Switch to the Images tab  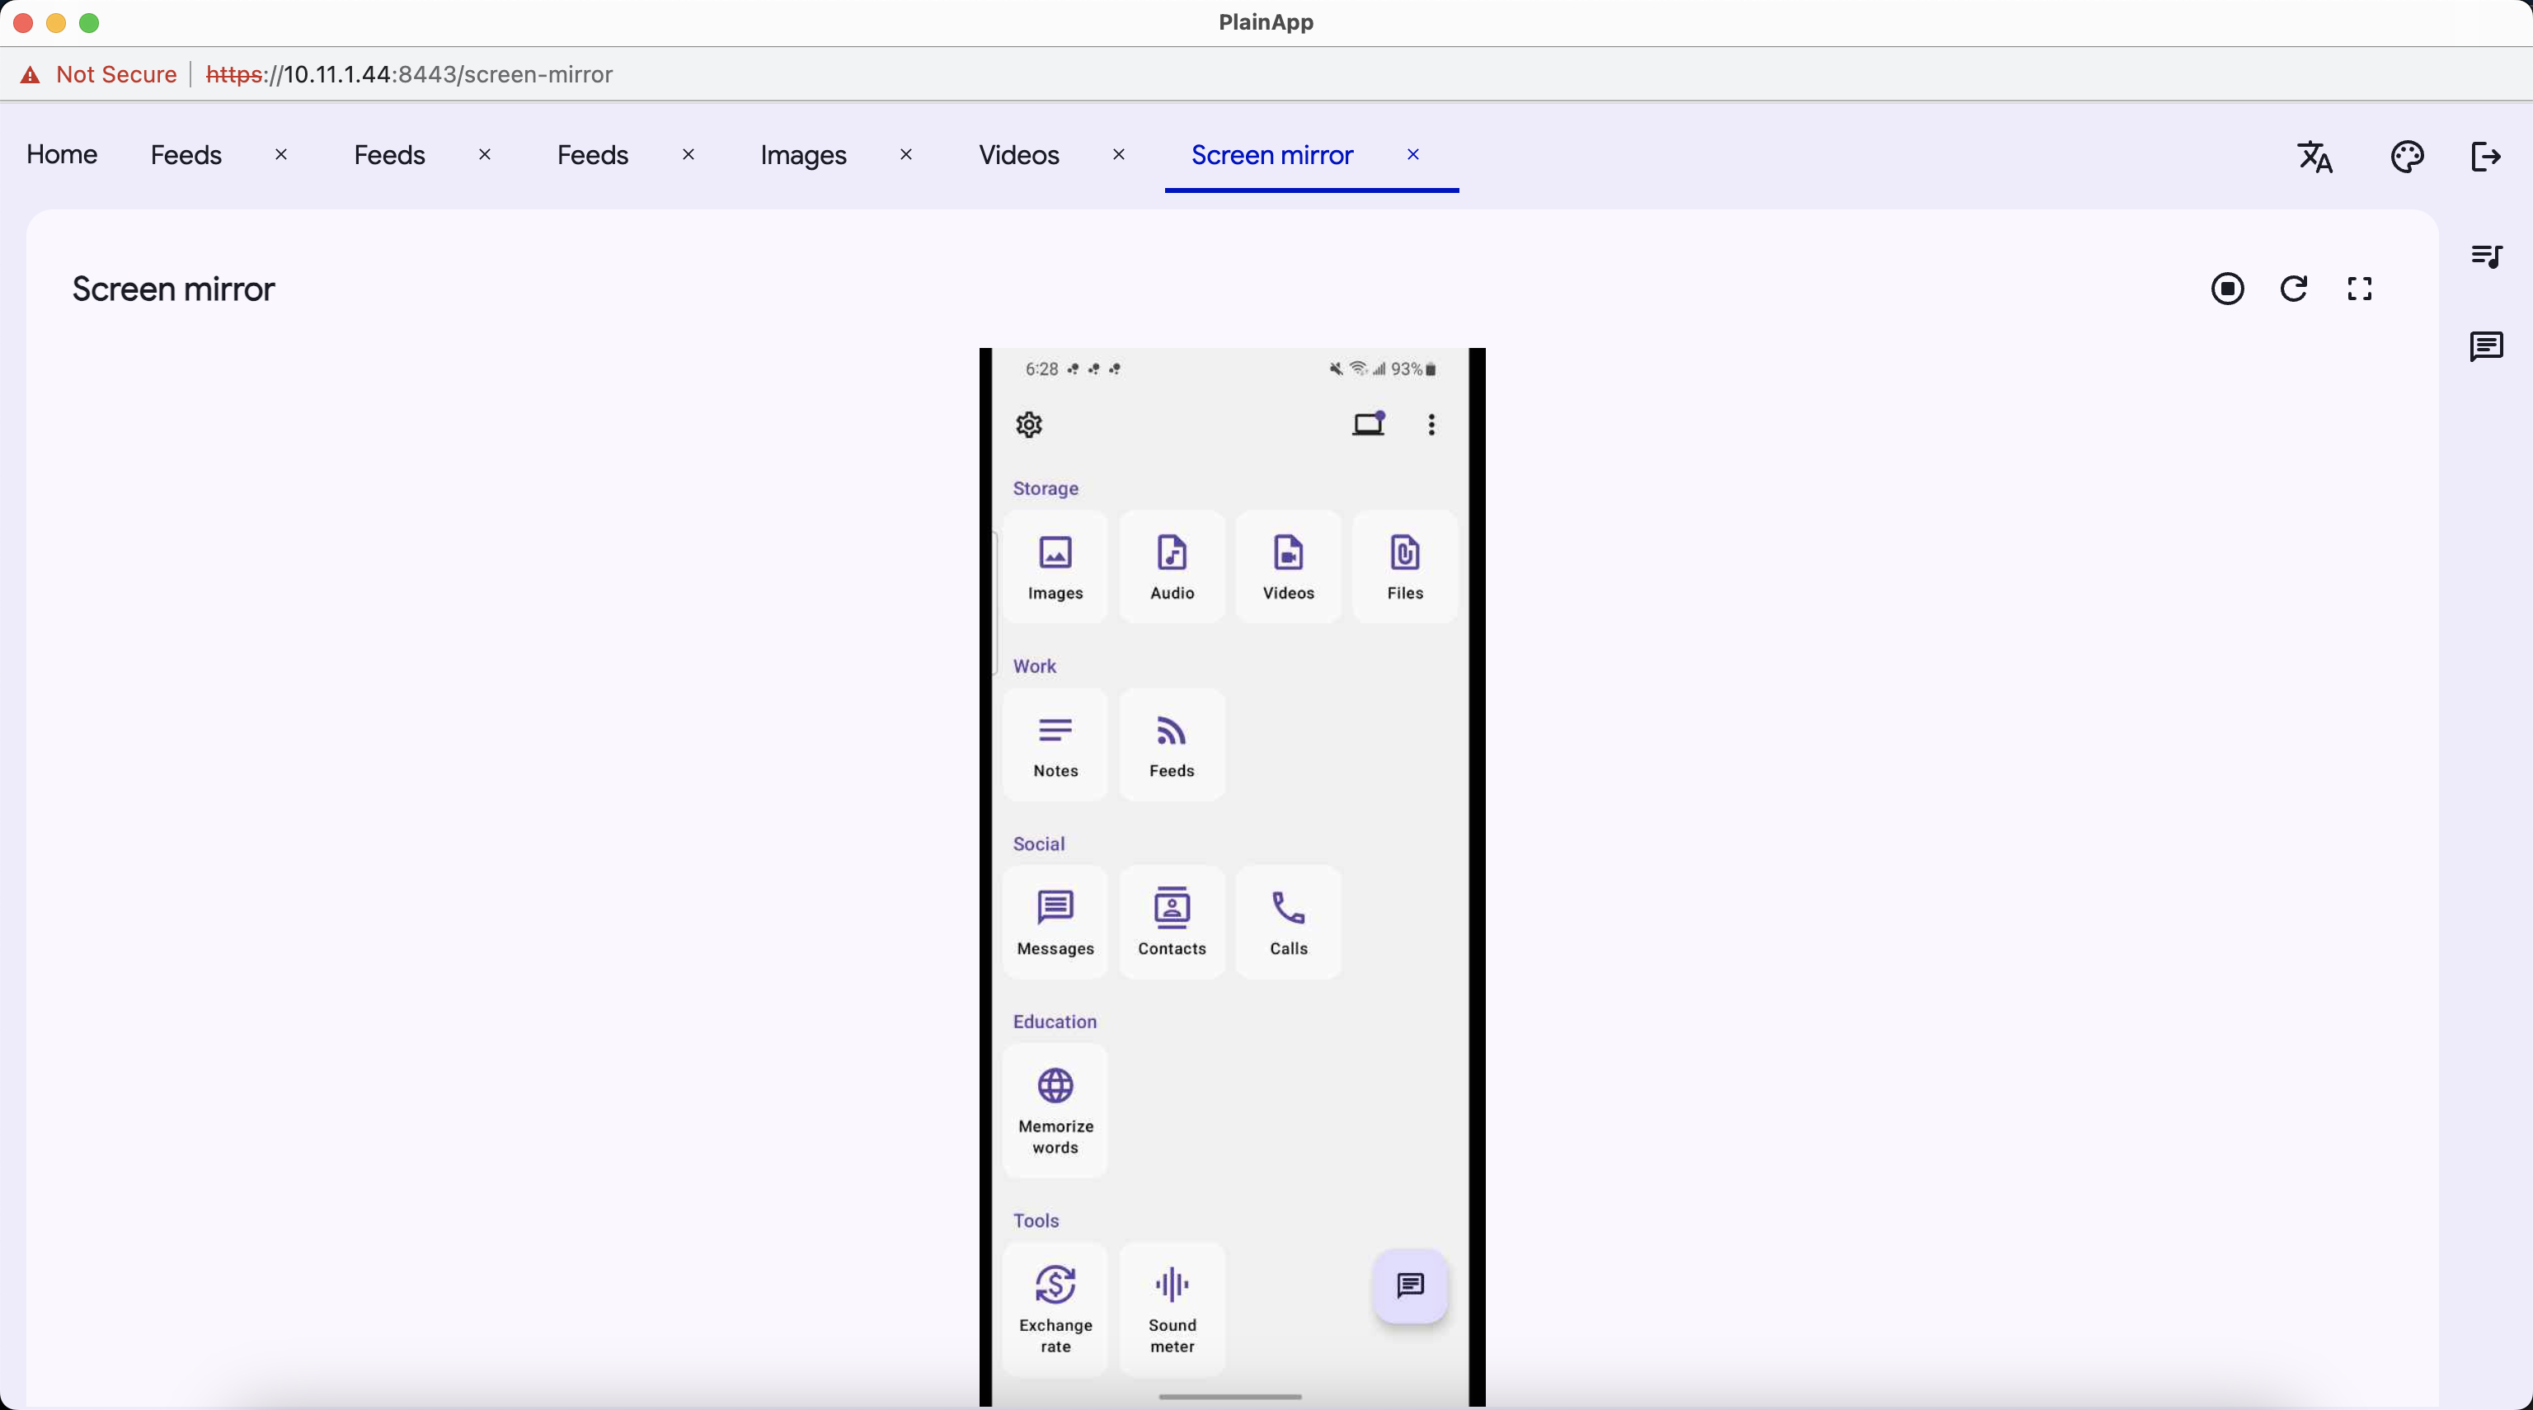pyautogui.click(x=802, y=155)
